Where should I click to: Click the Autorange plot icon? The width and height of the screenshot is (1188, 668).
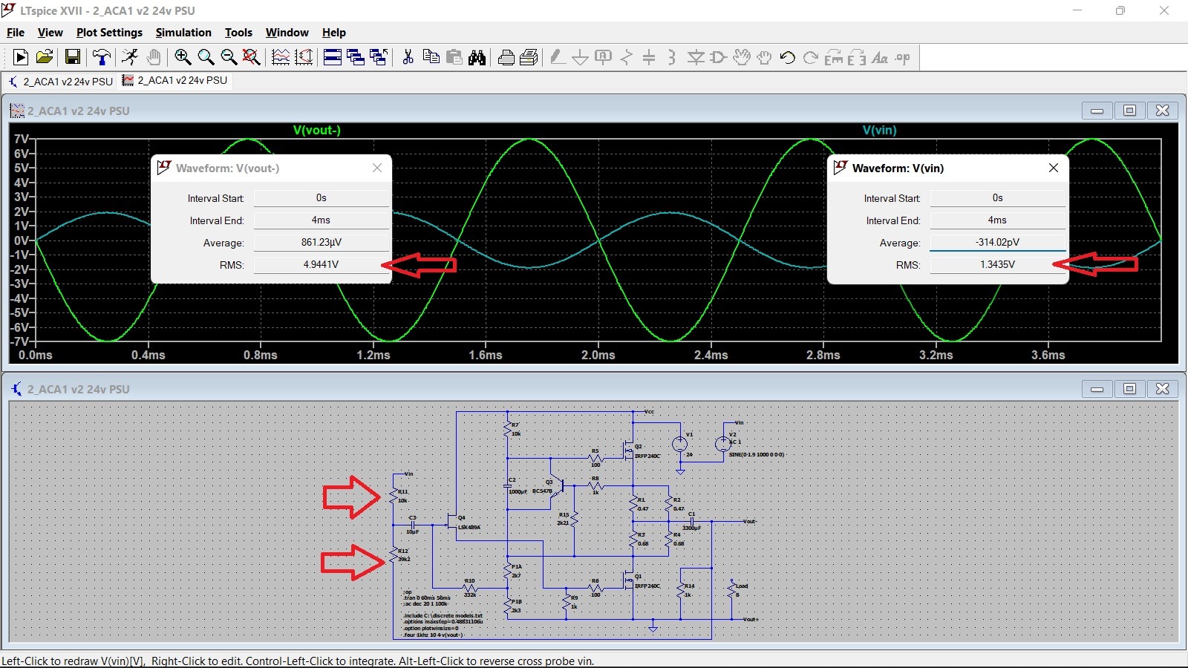(281, 57)
